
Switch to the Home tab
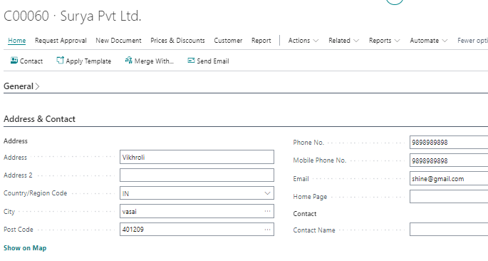[17, 41]
